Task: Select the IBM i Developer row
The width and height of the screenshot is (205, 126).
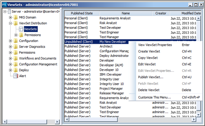Action: pos(96,74)
